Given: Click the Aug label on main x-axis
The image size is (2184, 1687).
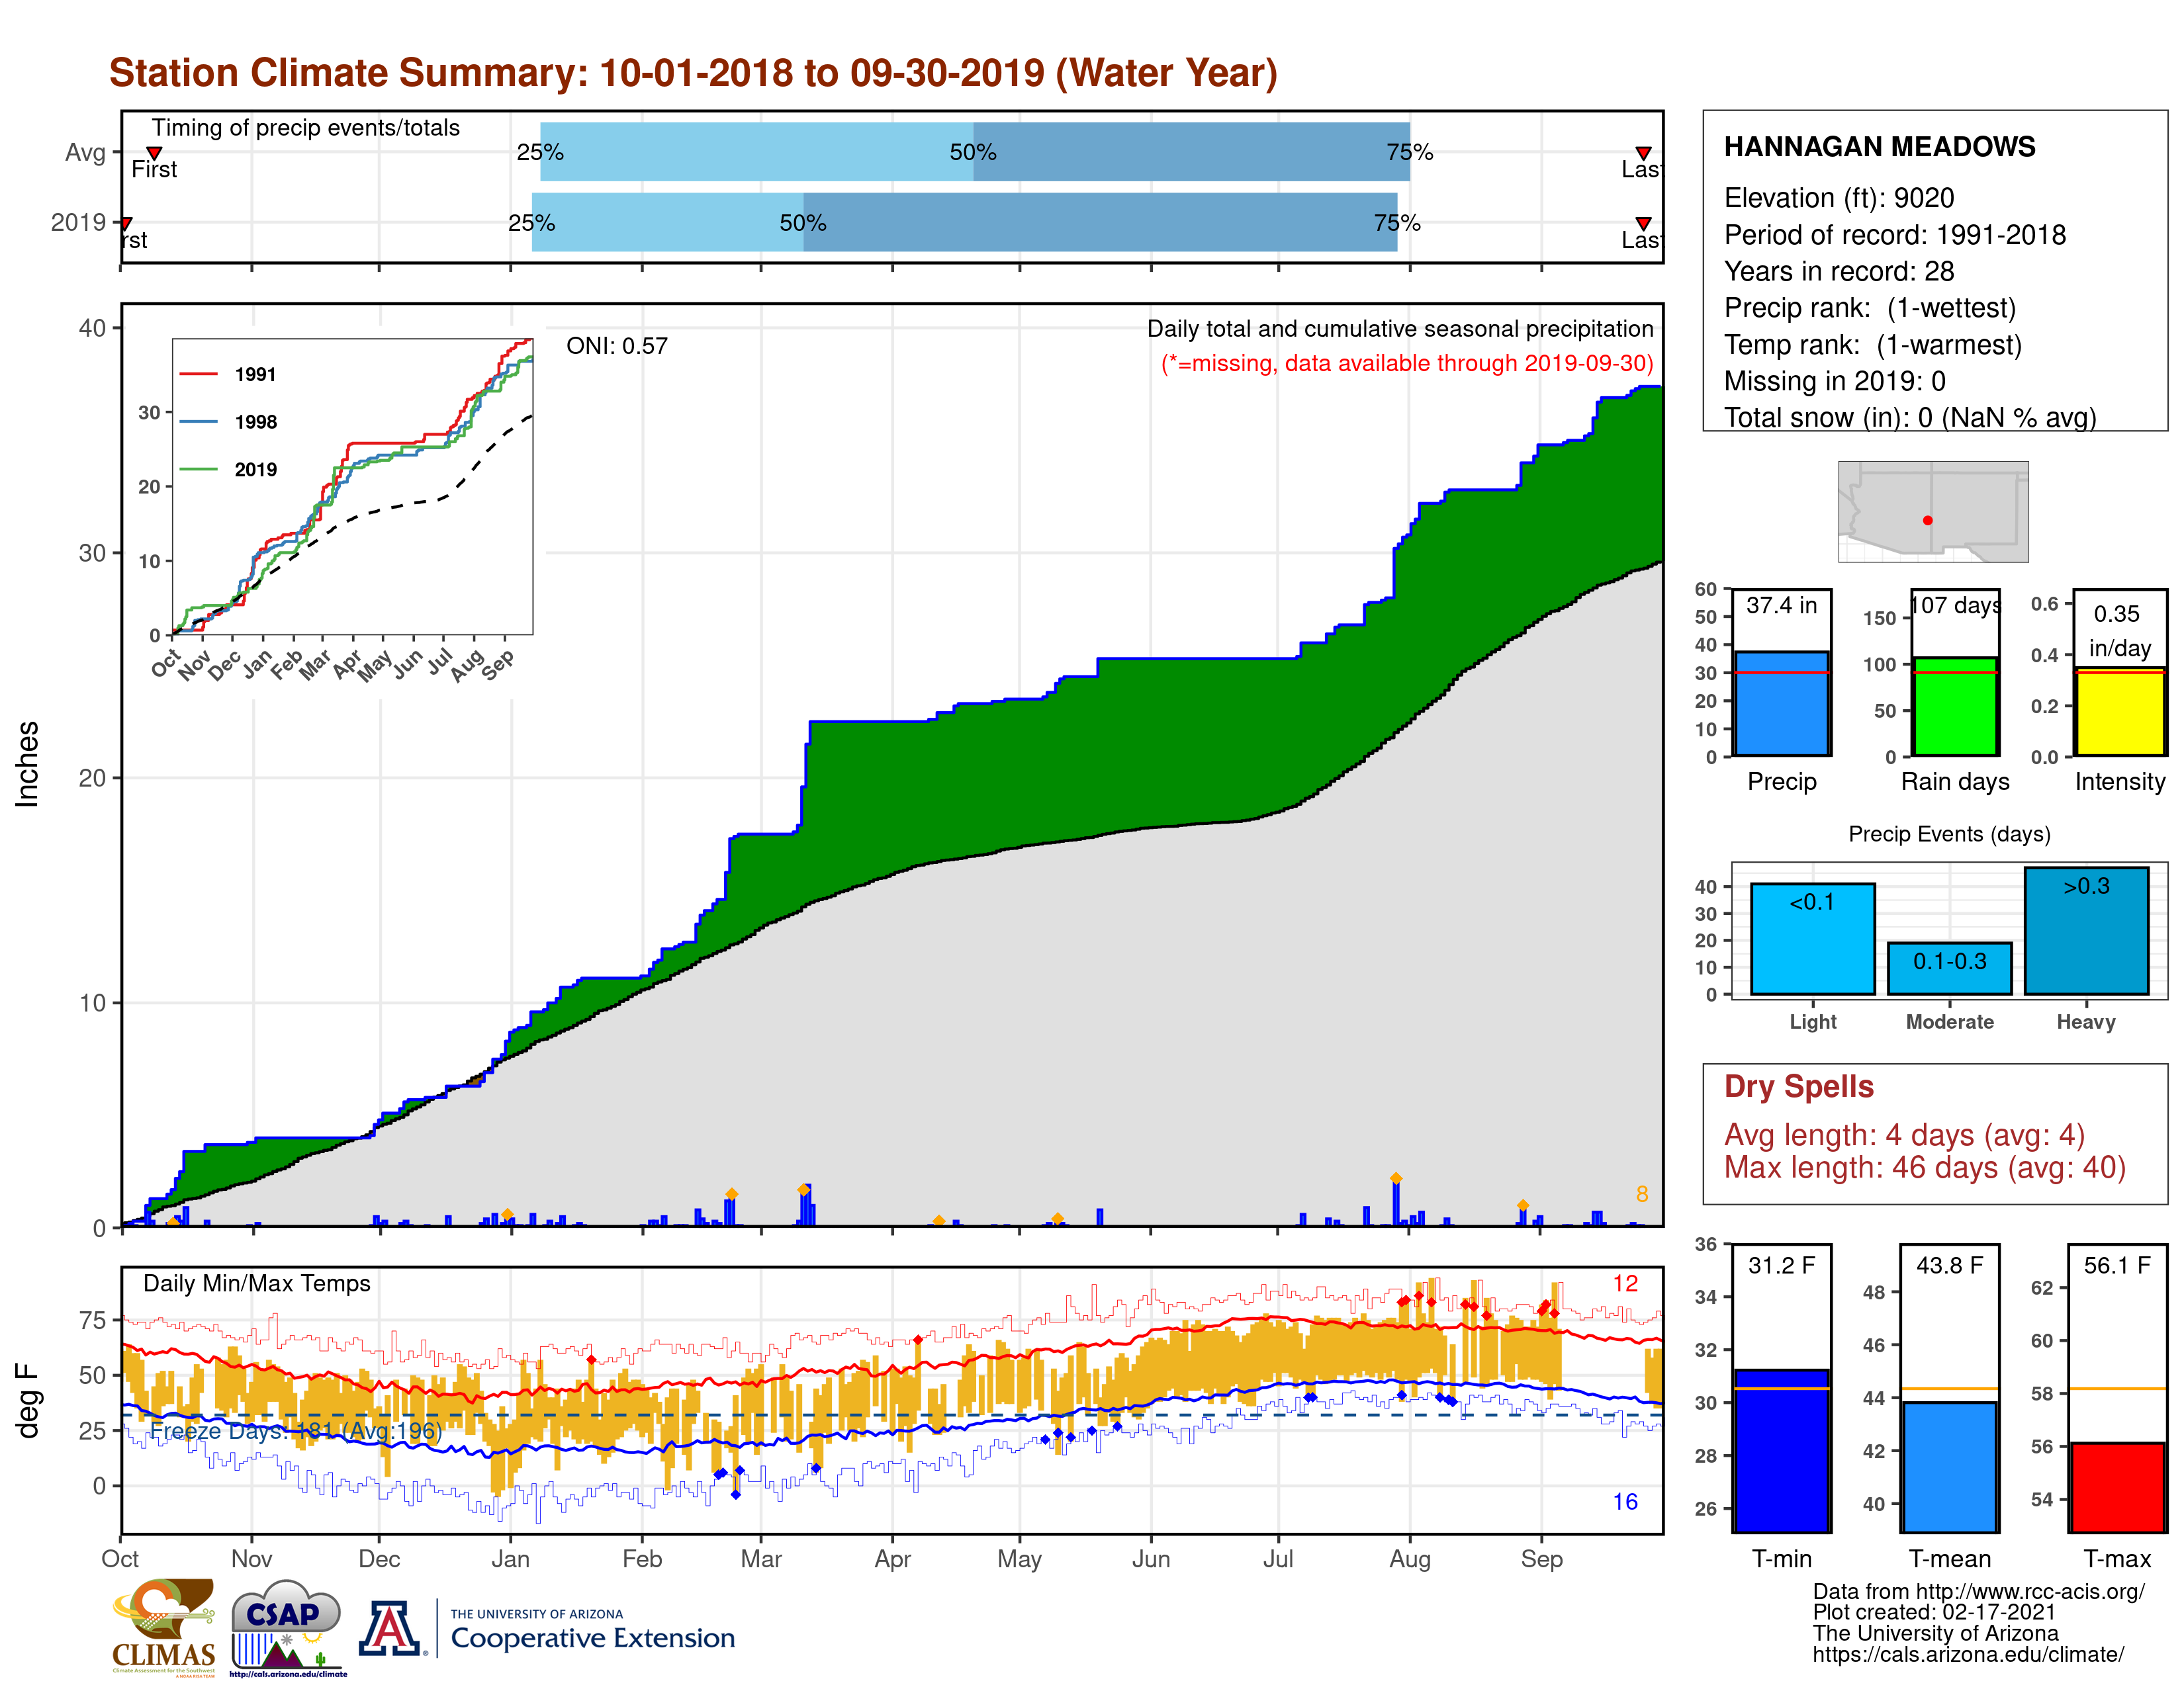Looking at the screenshot, I should pyautogui.click(x=1410, y=1559).
